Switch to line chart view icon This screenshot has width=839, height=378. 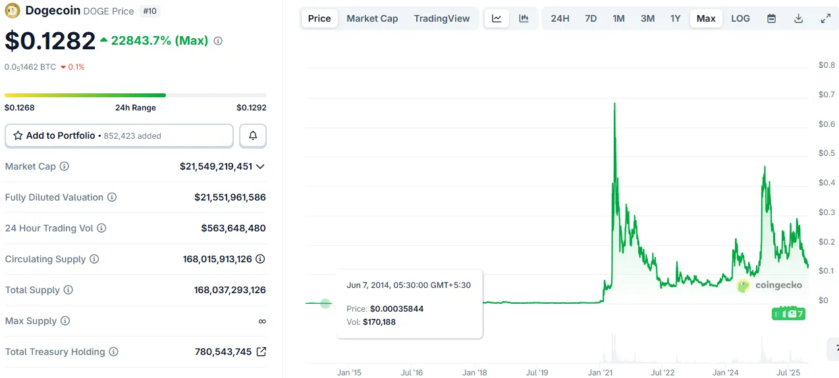[x=497, y=18]
